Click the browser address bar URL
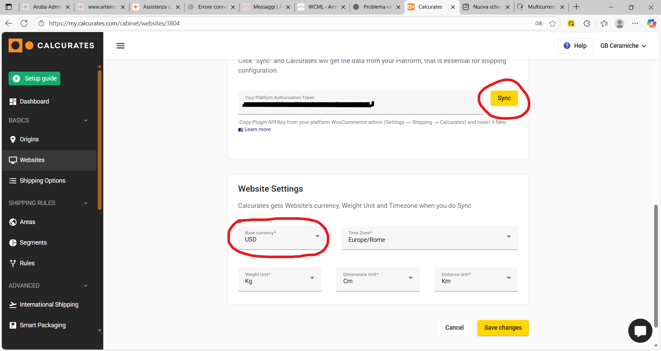 (x=114, y=23)
